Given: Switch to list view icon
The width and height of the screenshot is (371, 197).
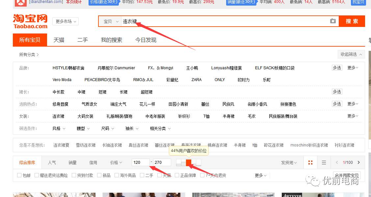Looking at the screenshot, I should tap(324, 162).
